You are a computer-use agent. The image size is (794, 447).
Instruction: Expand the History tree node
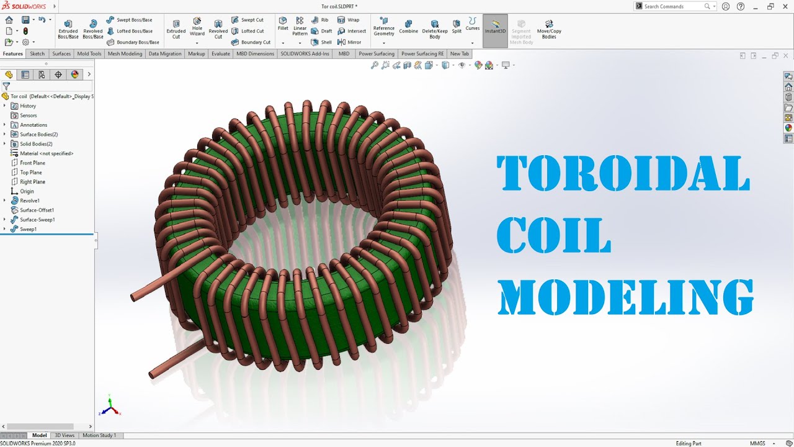tap(5, 106)
